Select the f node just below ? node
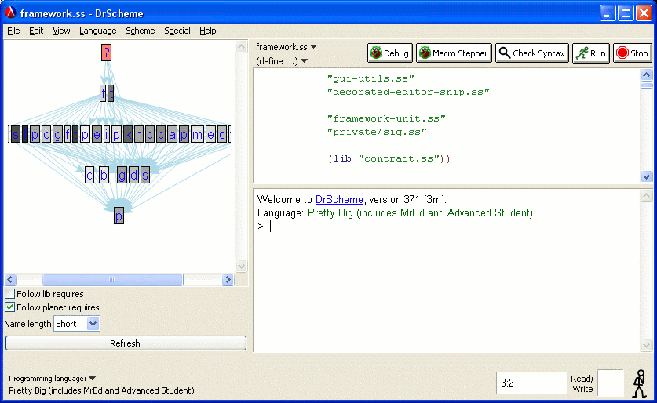The height and width of the screenshot is (403, 657). click(x=103, y=93)
